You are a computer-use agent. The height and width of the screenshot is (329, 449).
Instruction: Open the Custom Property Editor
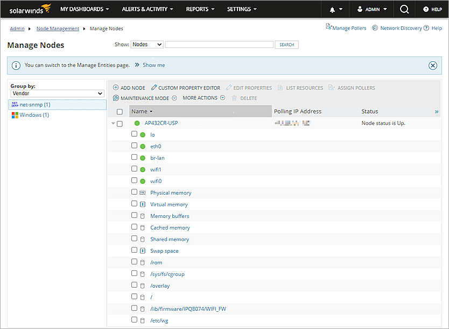coord(185,88)
